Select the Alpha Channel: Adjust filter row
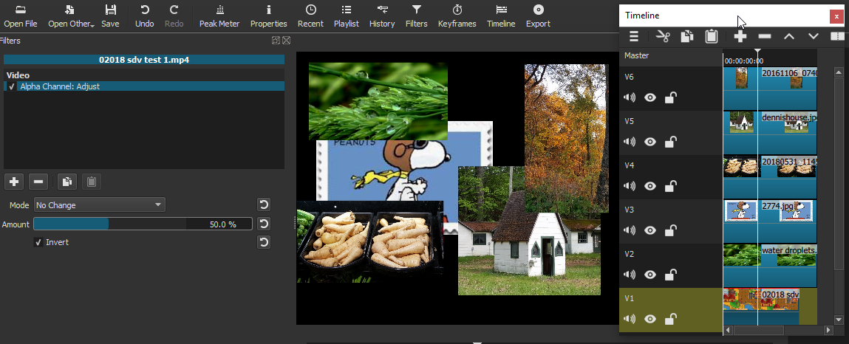 coord(144,86)
